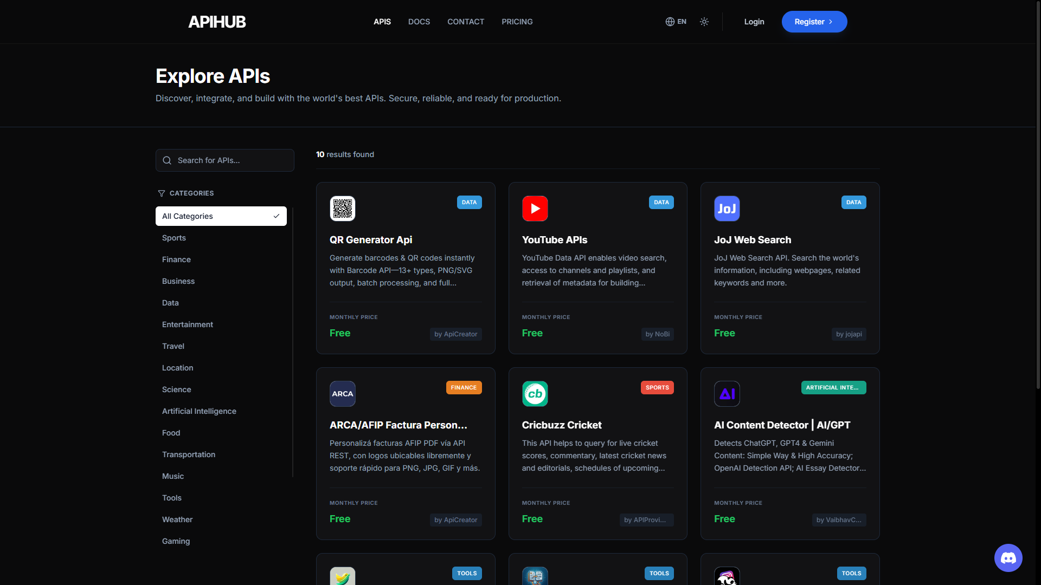Click the AI Content Detector logo

click(x=727, y=394)
